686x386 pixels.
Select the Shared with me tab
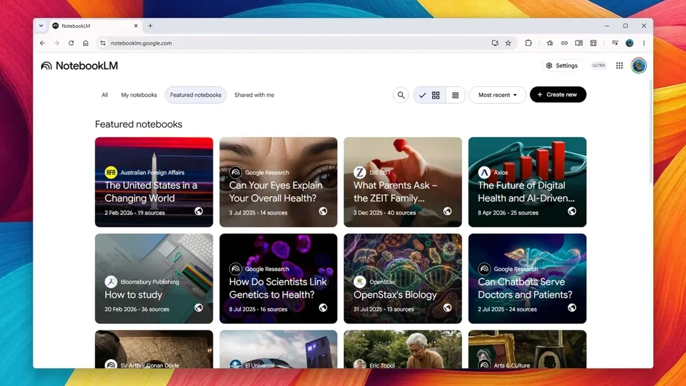click(x=254, y=95)
